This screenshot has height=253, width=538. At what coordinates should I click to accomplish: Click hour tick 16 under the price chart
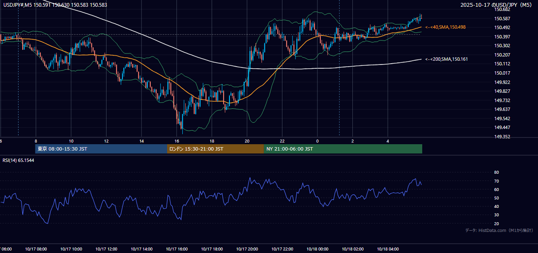(177, 141)
